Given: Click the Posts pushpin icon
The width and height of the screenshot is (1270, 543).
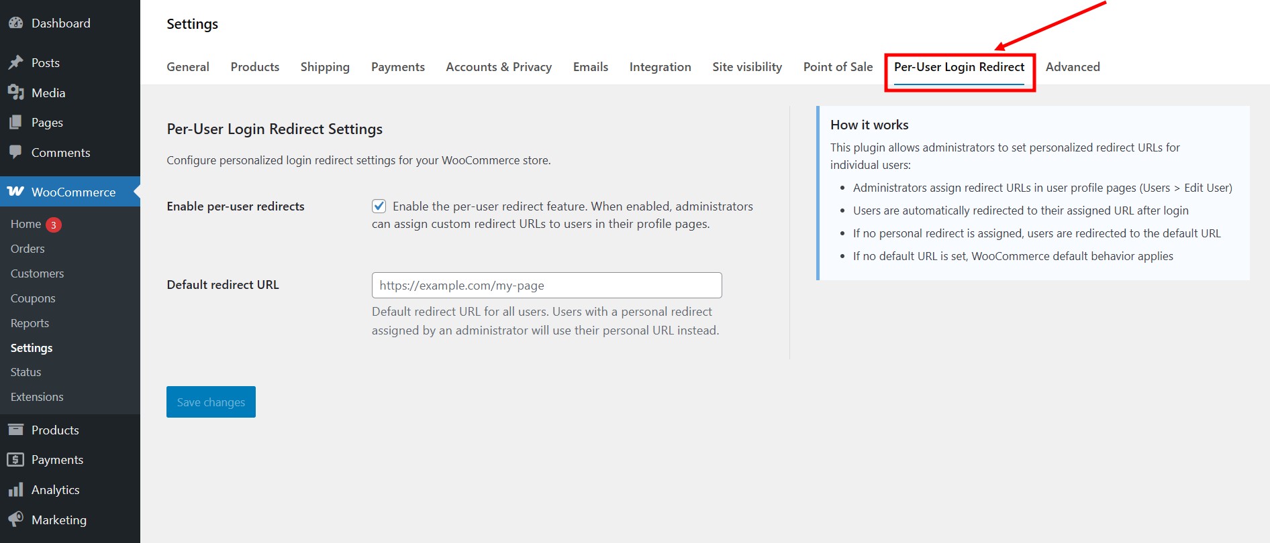Looking at the screenshot, I should pos(15,62).
